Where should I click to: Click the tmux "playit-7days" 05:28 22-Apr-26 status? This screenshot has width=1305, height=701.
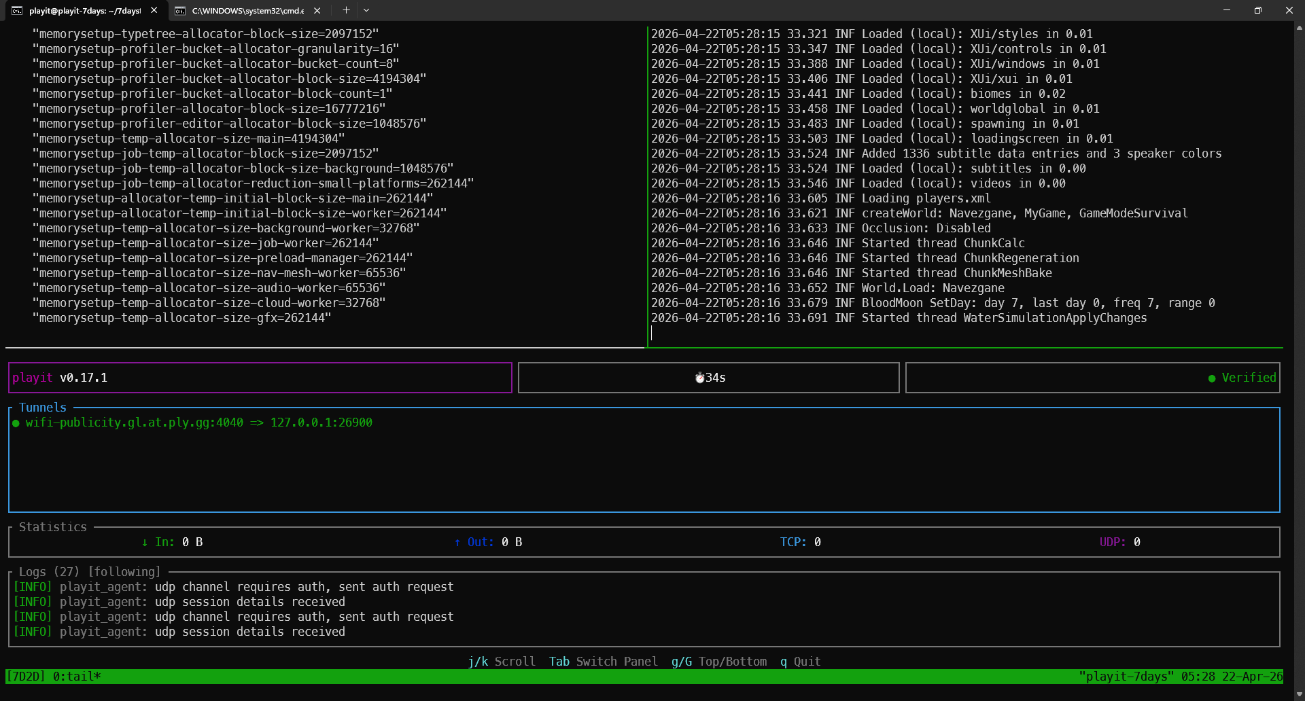(x=1181, y=677)
